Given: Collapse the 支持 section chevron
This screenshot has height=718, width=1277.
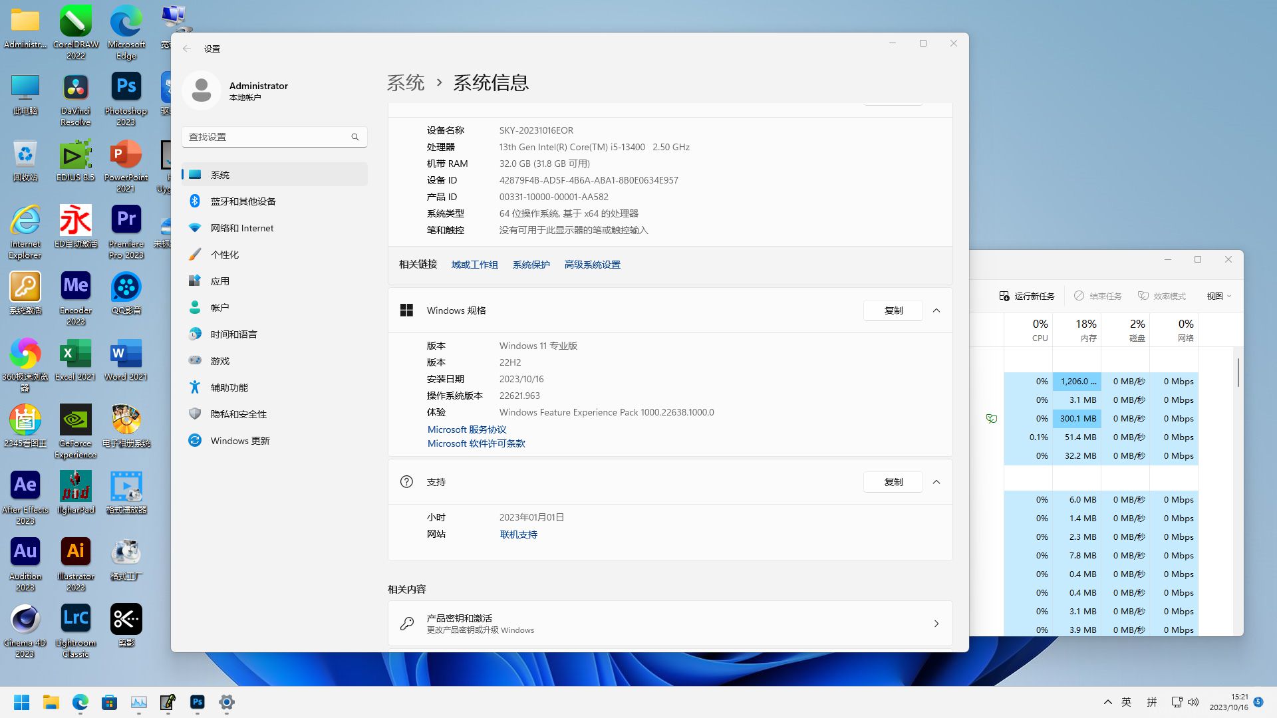Looking at the screenshot, I should tap(936, 482).
